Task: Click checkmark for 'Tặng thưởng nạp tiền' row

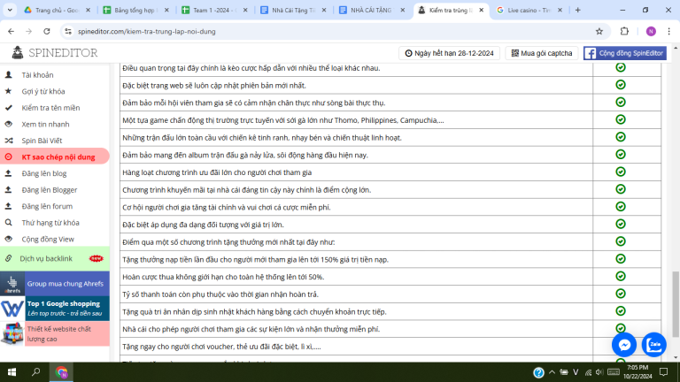Action: coord(620,259)
